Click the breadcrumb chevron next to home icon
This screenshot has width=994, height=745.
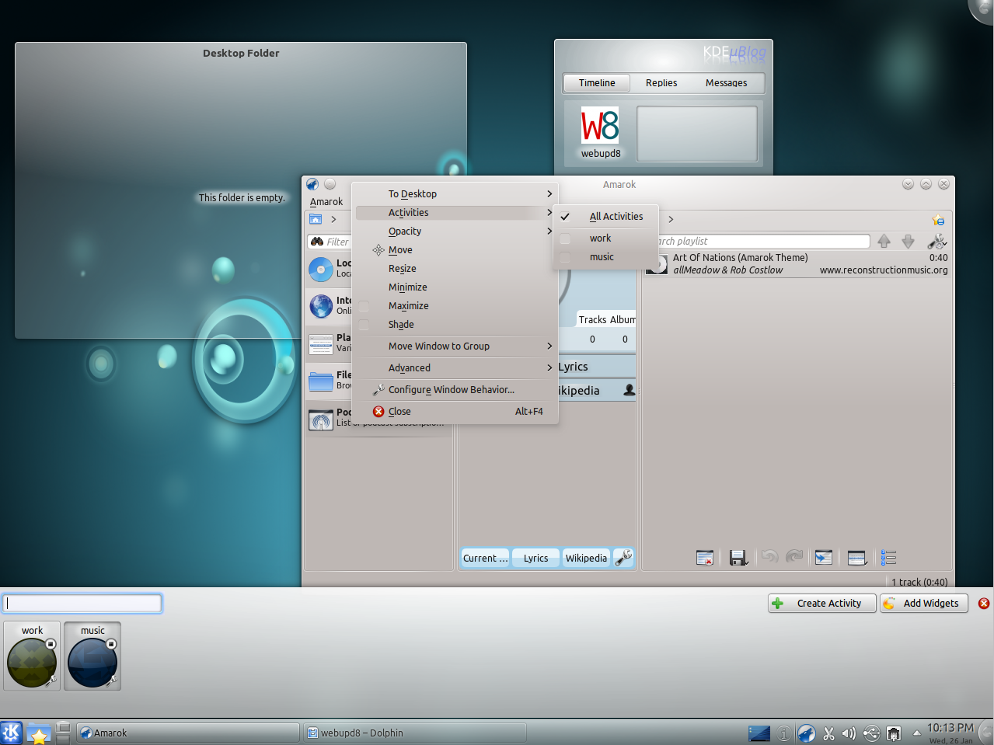click(333, 220)
